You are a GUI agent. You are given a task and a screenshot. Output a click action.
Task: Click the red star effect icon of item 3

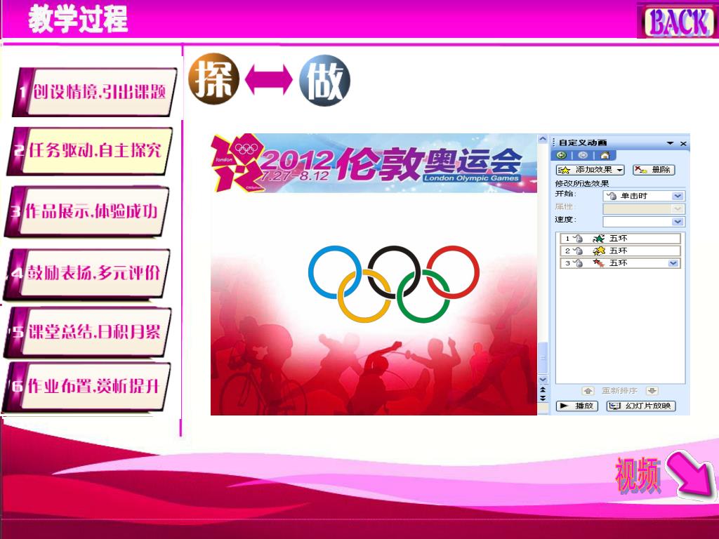click(598, 263)
